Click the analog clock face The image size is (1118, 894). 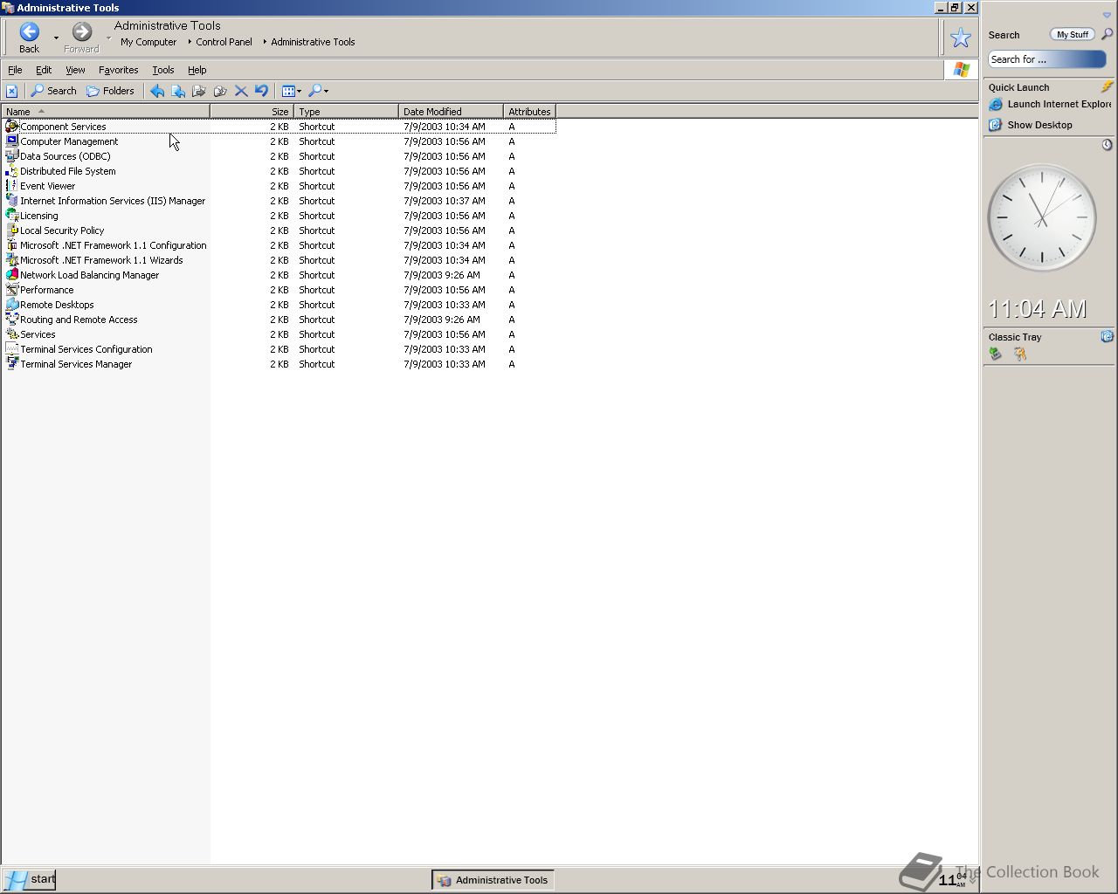1041,218
